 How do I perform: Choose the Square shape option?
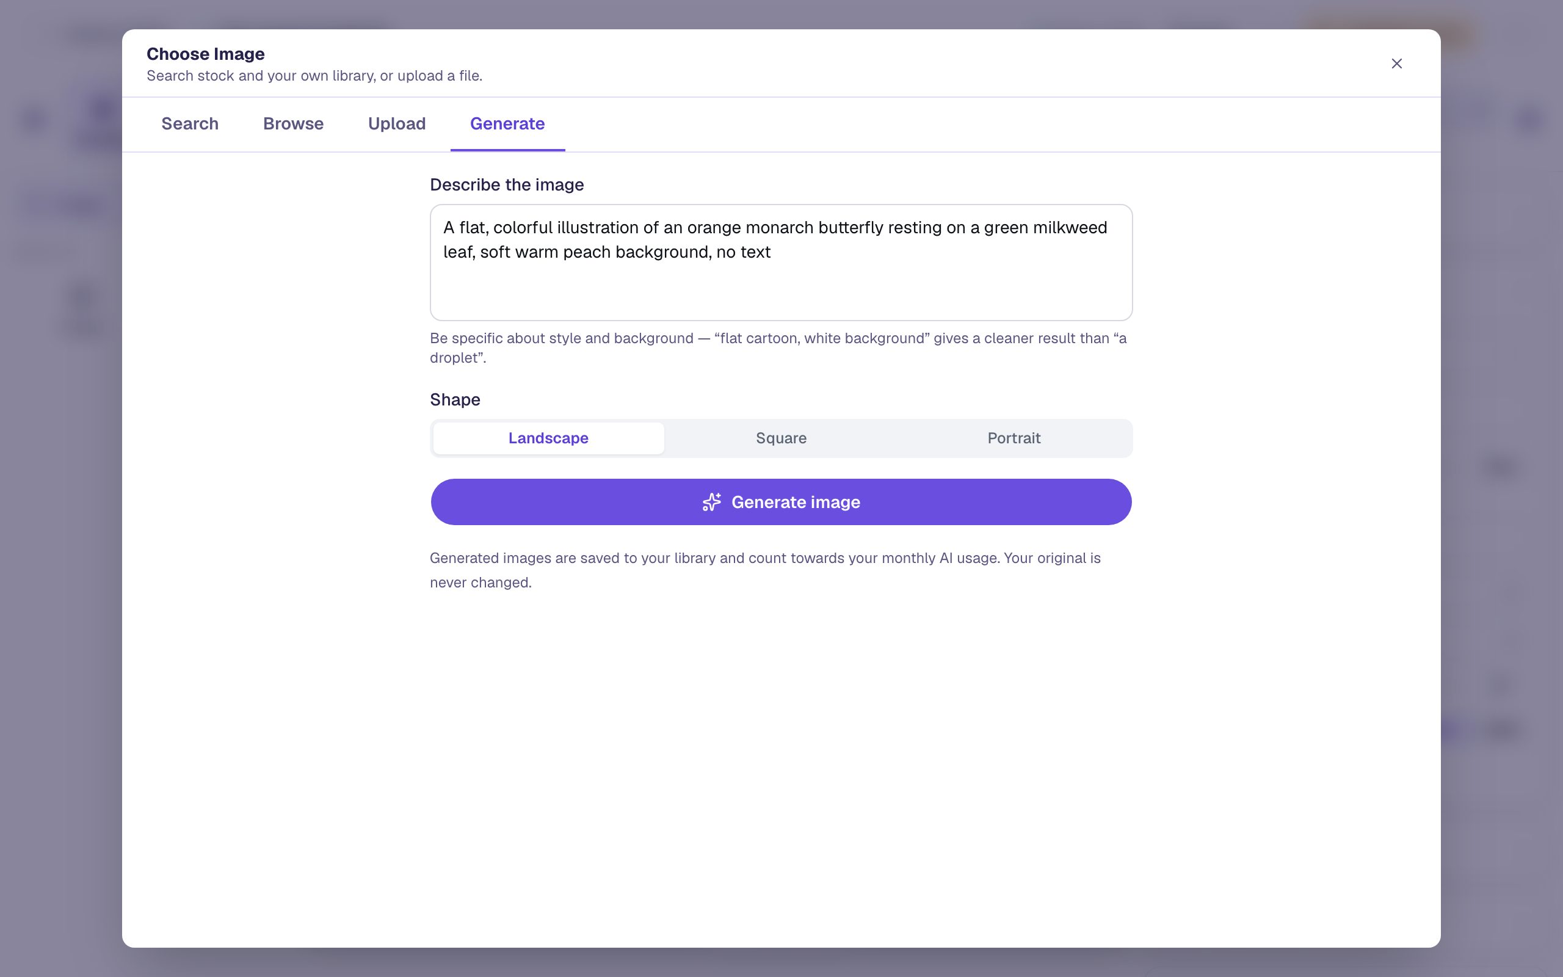pos(781,438)
